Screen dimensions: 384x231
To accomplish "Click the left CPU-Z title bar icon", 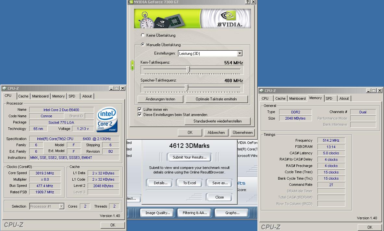I will click(4, 88).
